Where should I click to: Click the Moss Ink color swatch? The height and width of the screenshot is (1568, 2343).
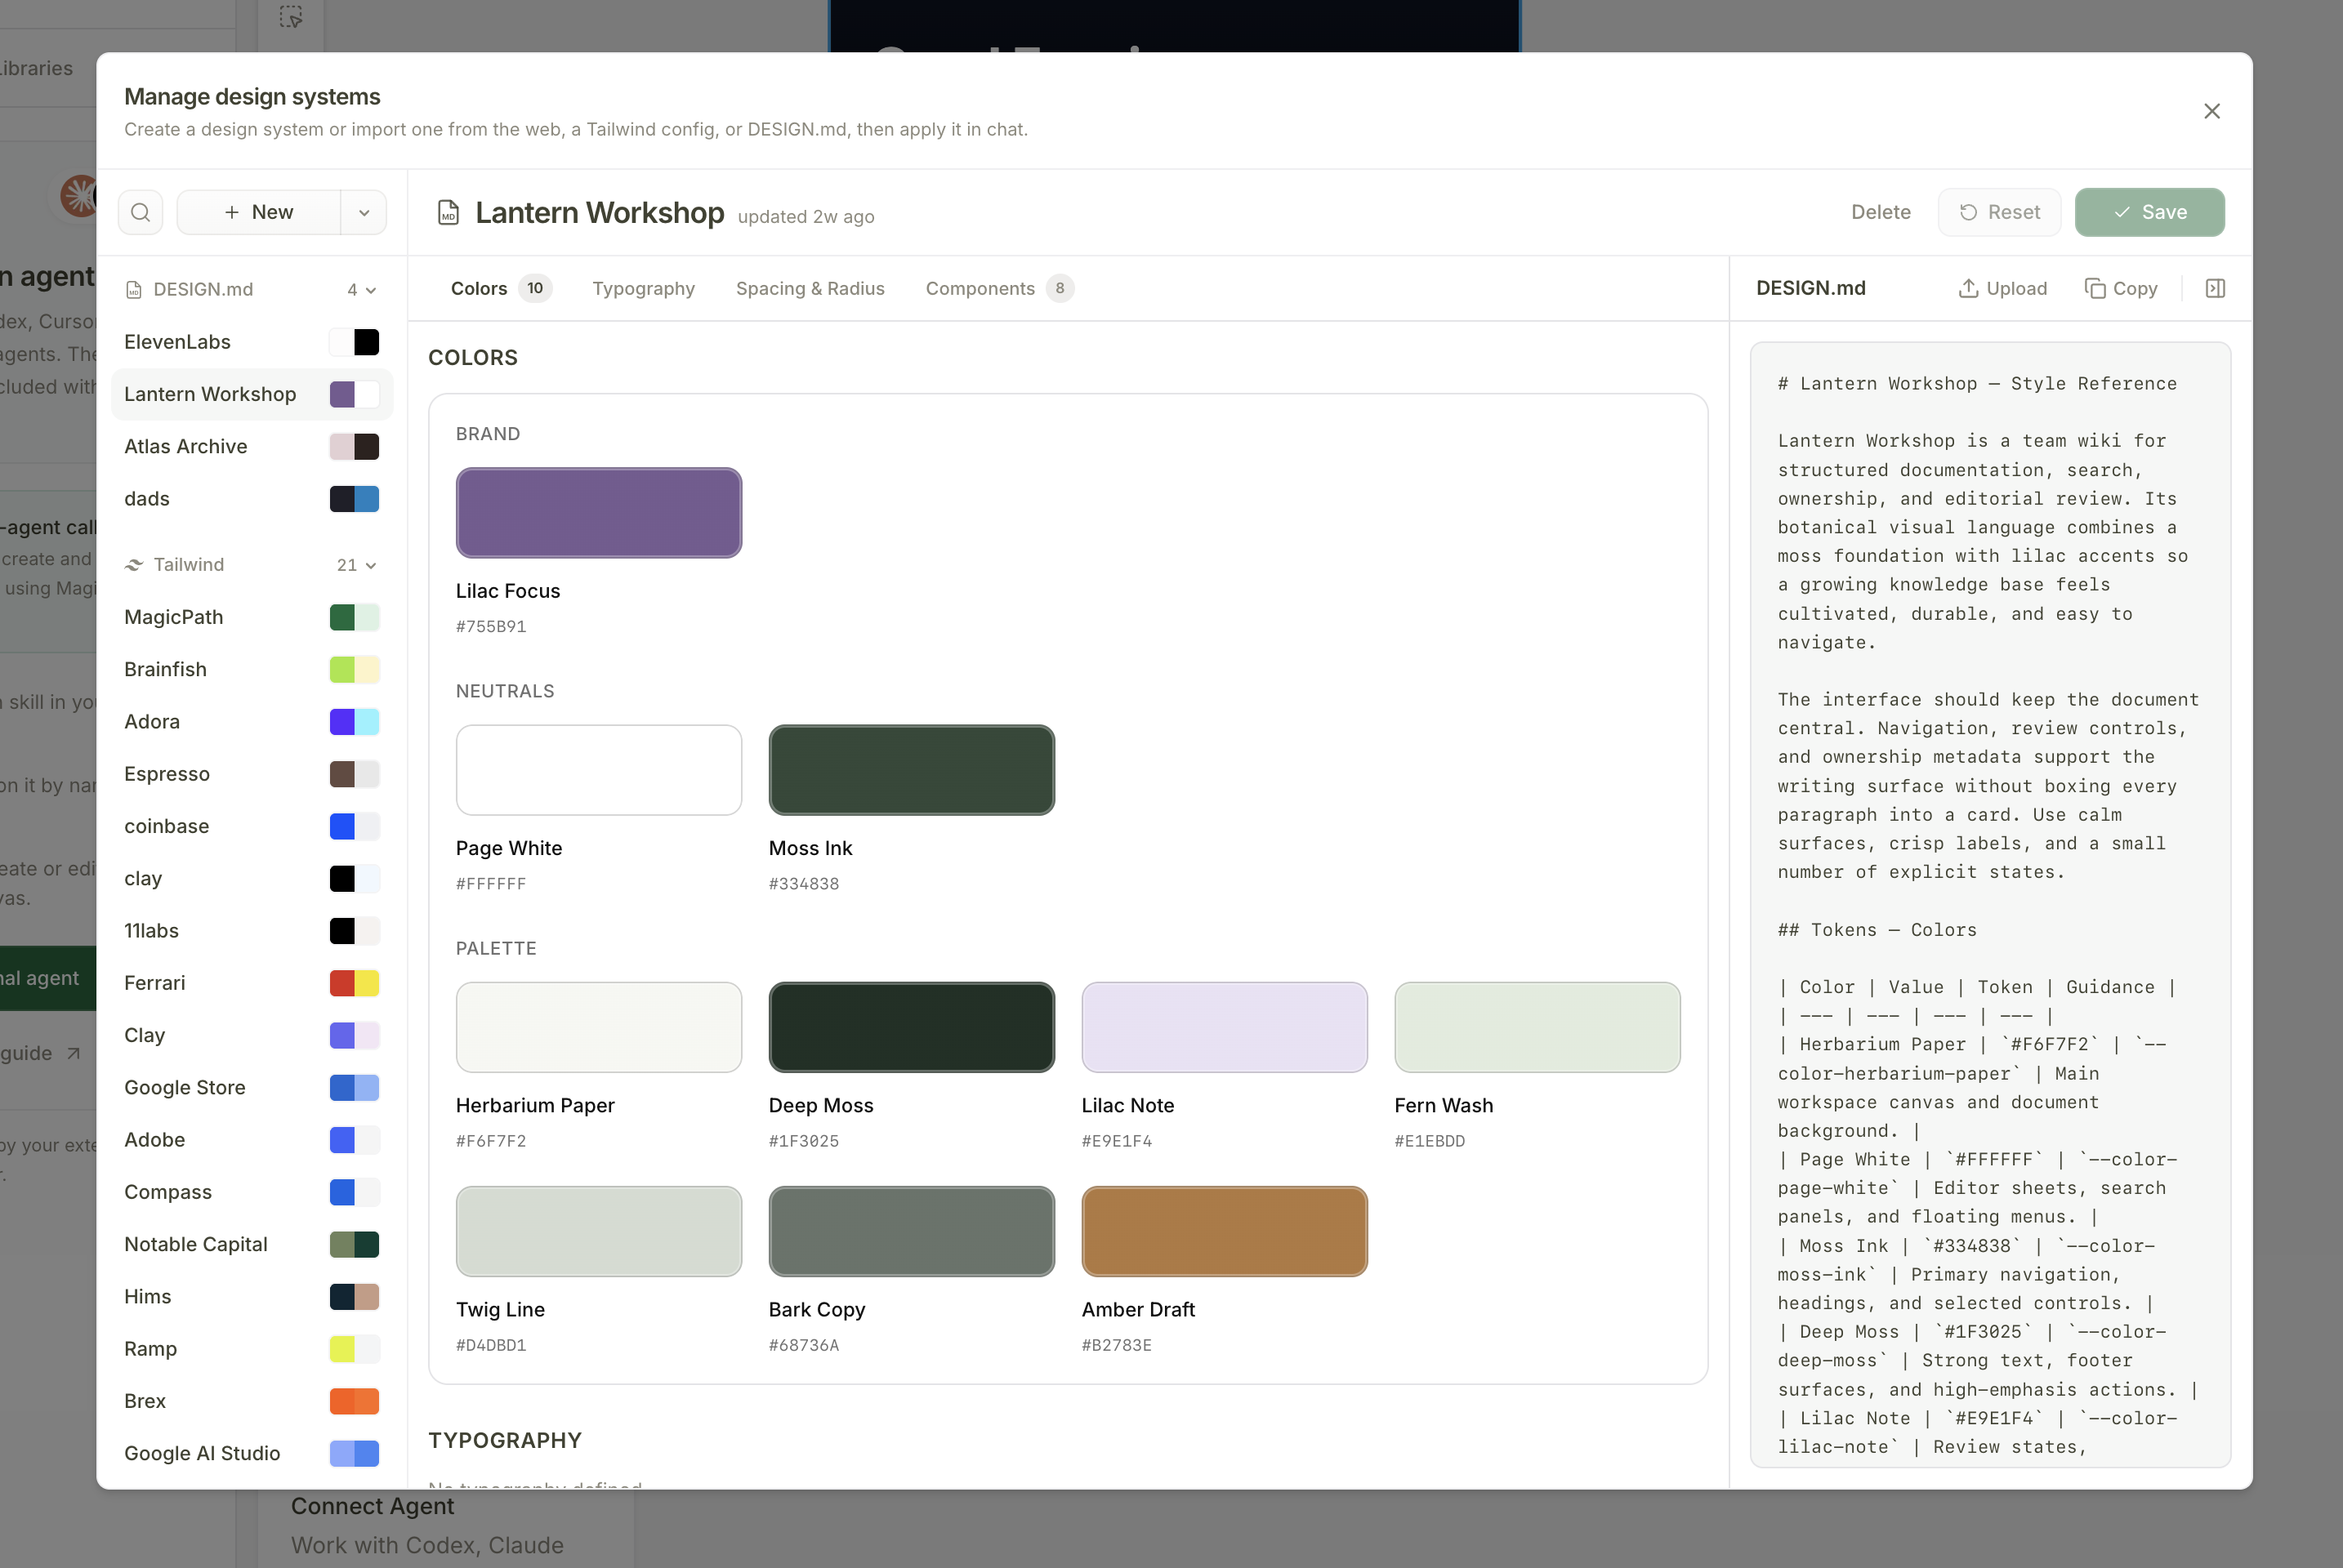pyautogui.click(x=912, y=770)
